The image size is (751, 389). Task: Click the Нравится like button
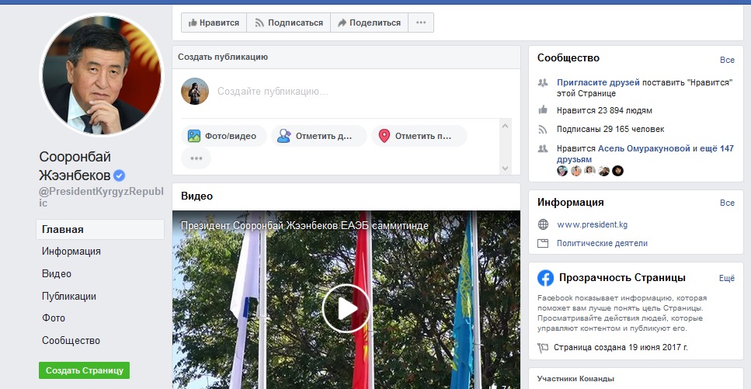pyautogui.click(x=214, y=23)
